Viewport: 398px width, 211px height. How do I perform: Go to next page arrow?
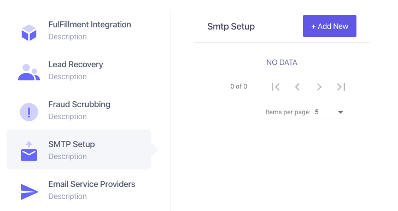click(319, 87)
